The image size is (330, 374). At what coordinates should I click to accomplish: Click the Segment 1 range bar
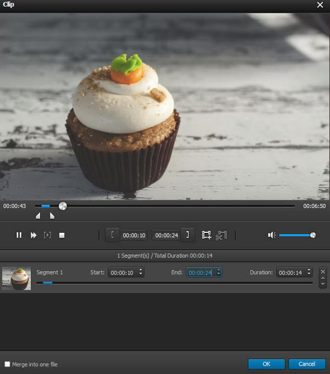(x=174, y=283)
